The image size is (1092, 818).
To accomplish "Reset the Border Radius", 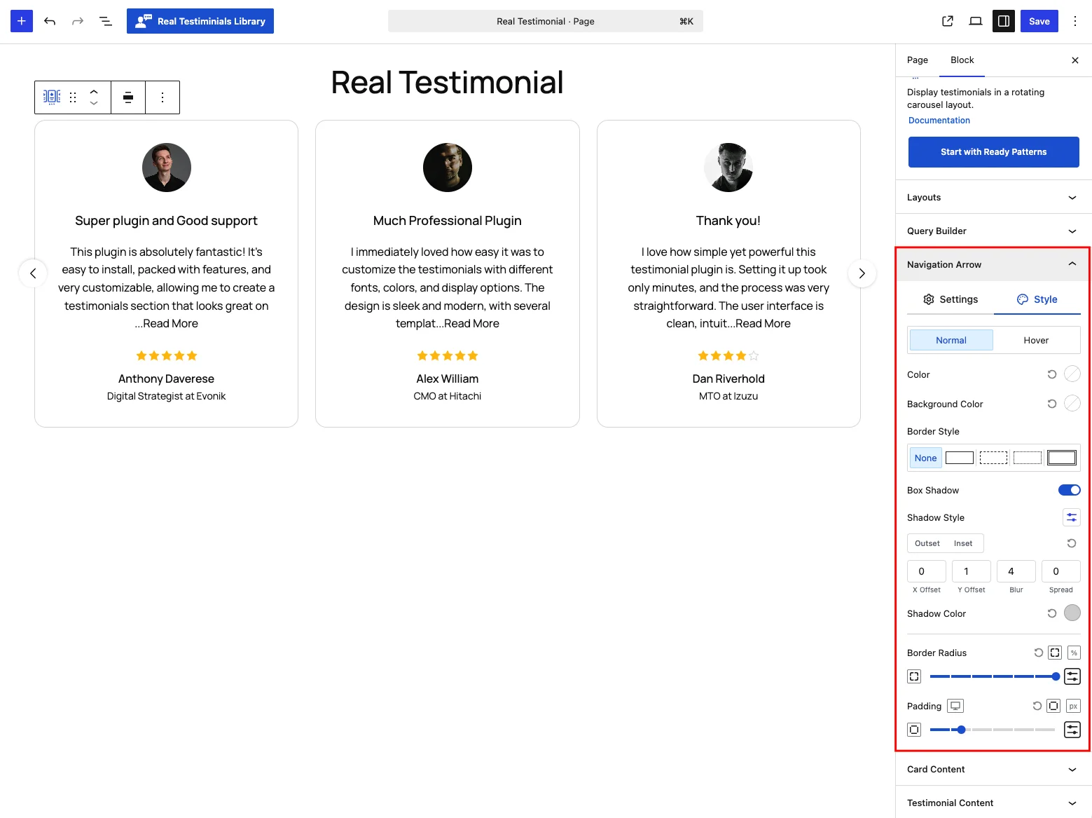I will click(x=1039, y=653).
